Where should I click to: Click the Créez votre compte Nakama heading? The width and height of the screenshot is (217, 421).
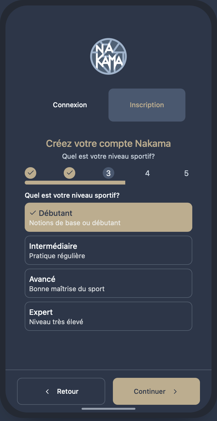(x=109, y=144)
